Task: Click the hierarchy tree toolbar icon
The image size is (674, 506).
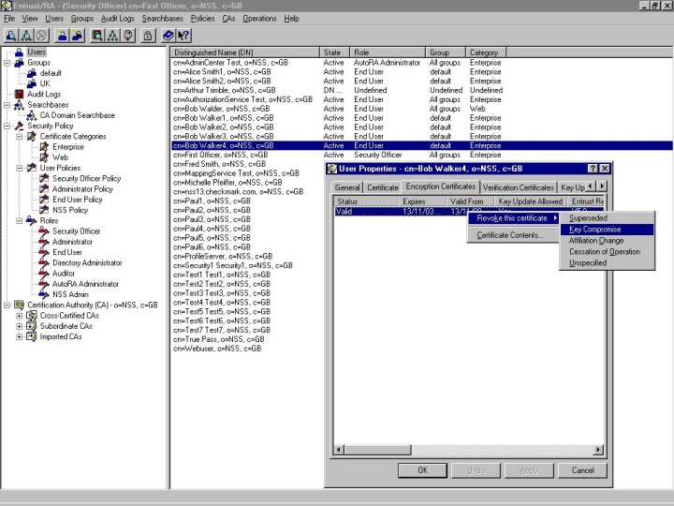Action: pyautogui.click(x=112, y=36)
